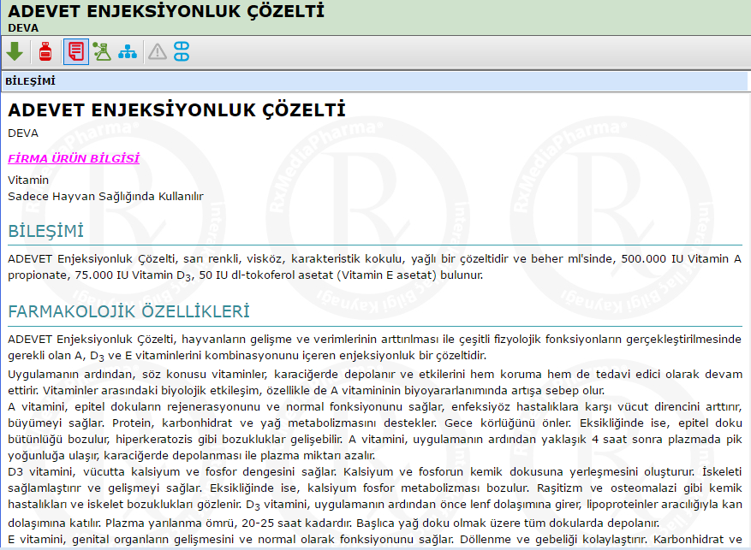Click the green down arrow icon

(x=15, y=51)
